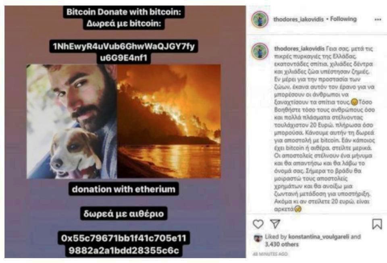The width and height of the screenshot is (387, 263).
Task: Click the 48 minutes ago timestamp
Action: (270, 254)
